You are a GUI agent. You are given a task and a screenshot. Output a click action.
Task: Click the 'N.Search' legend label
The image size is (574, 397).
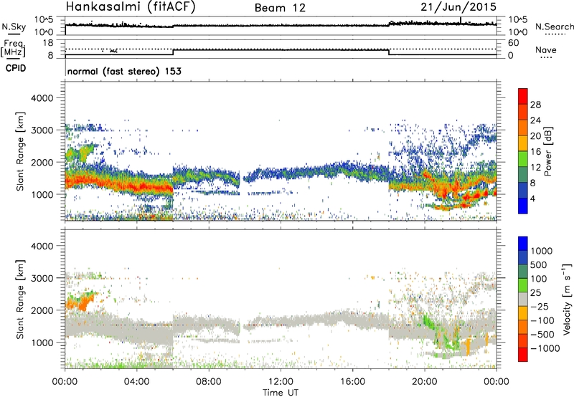(554, 27)
